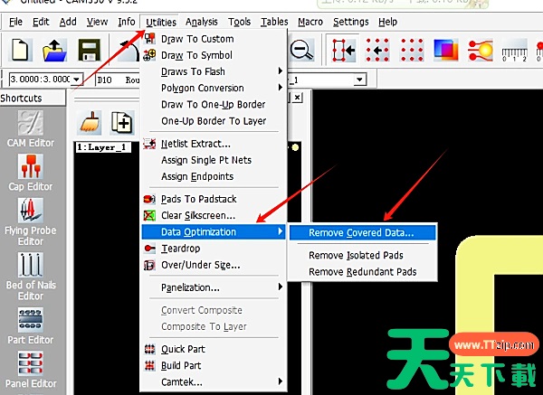This screenshot has width=543, height=395.
Task: Select Quick Part menu entry
Action: [x=214, y=349]
